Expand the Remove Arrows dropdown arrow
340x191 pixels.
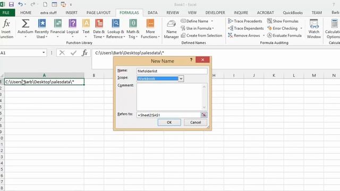pyautogui.click(x=263, y=36)
